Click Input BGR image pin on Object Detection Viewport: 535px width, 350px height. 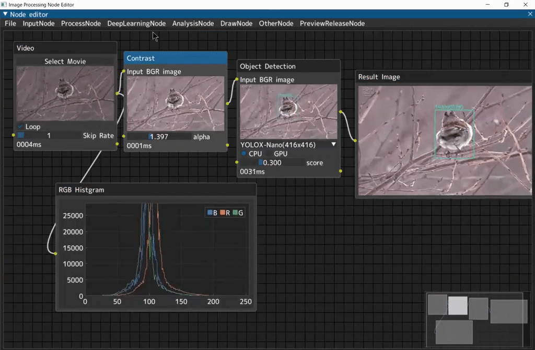coord(237,79)
